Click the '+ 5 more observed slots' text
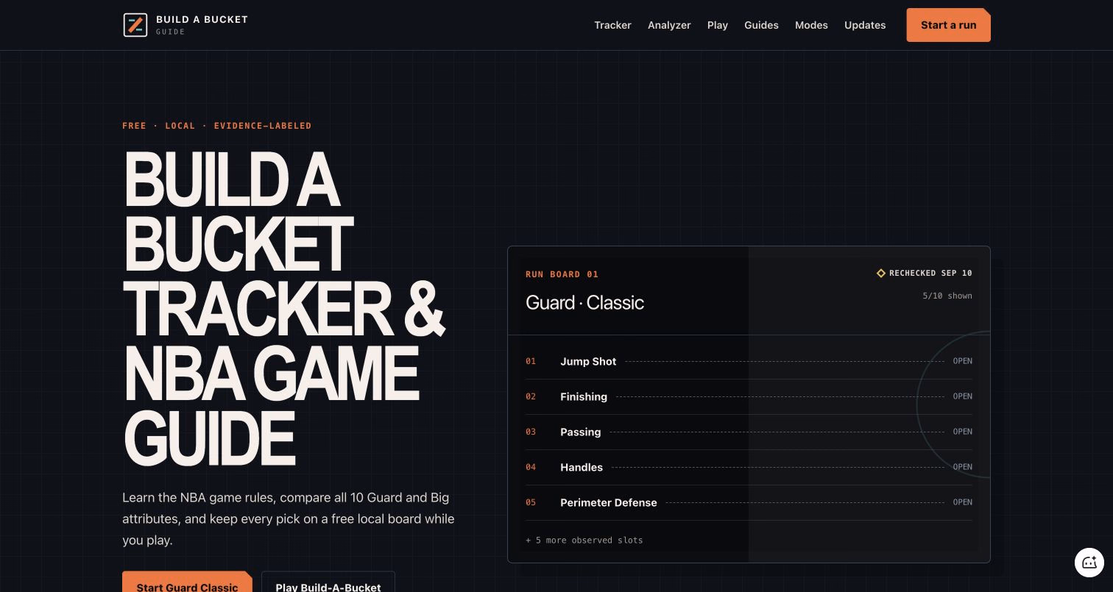 pos(584,540)
